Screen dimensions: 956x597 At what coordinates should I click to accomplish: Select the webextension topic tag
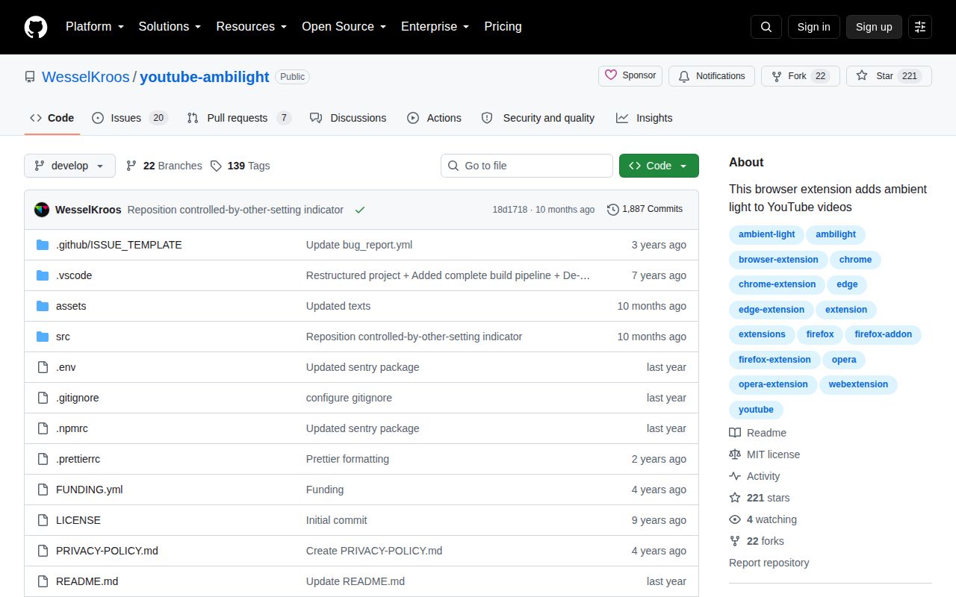[858, 384]
